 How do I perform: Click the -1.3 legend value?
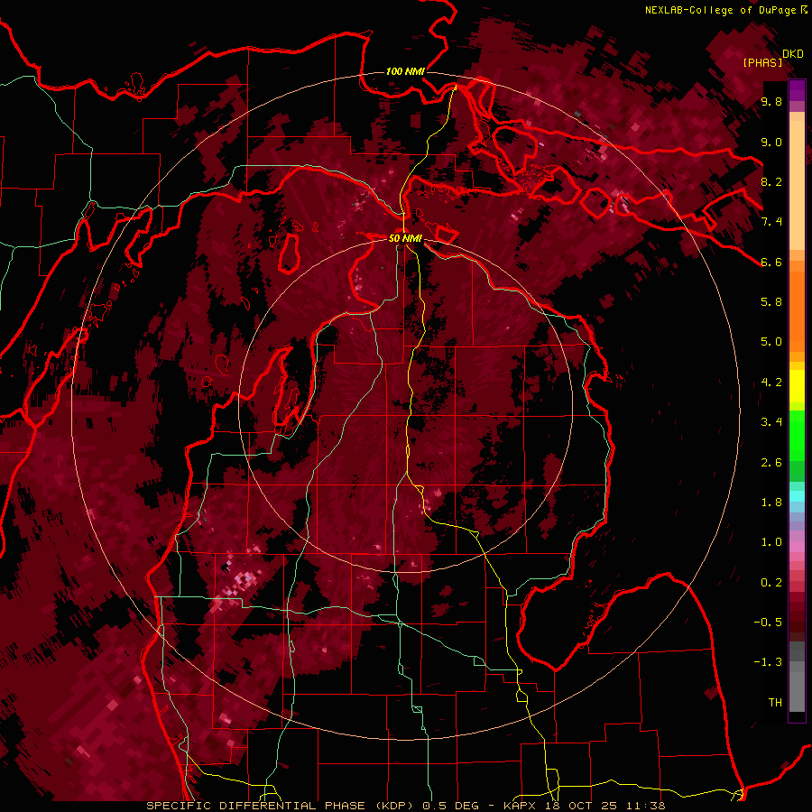768,662
